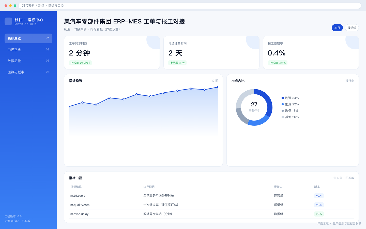Select the m.quality.rate row code
The height and width of the screenshot is (229, 366).
pyautogui.click(x=80, y=205)
